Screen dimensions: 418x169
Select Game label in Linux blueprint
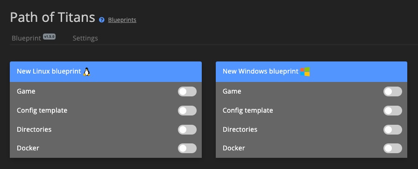(x=26, y=91)
